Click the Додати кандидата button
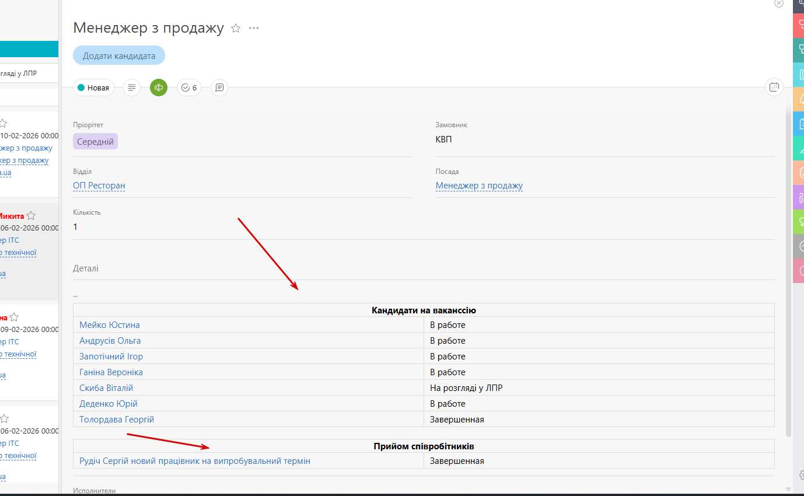804x496 pixels. point(119,55)
